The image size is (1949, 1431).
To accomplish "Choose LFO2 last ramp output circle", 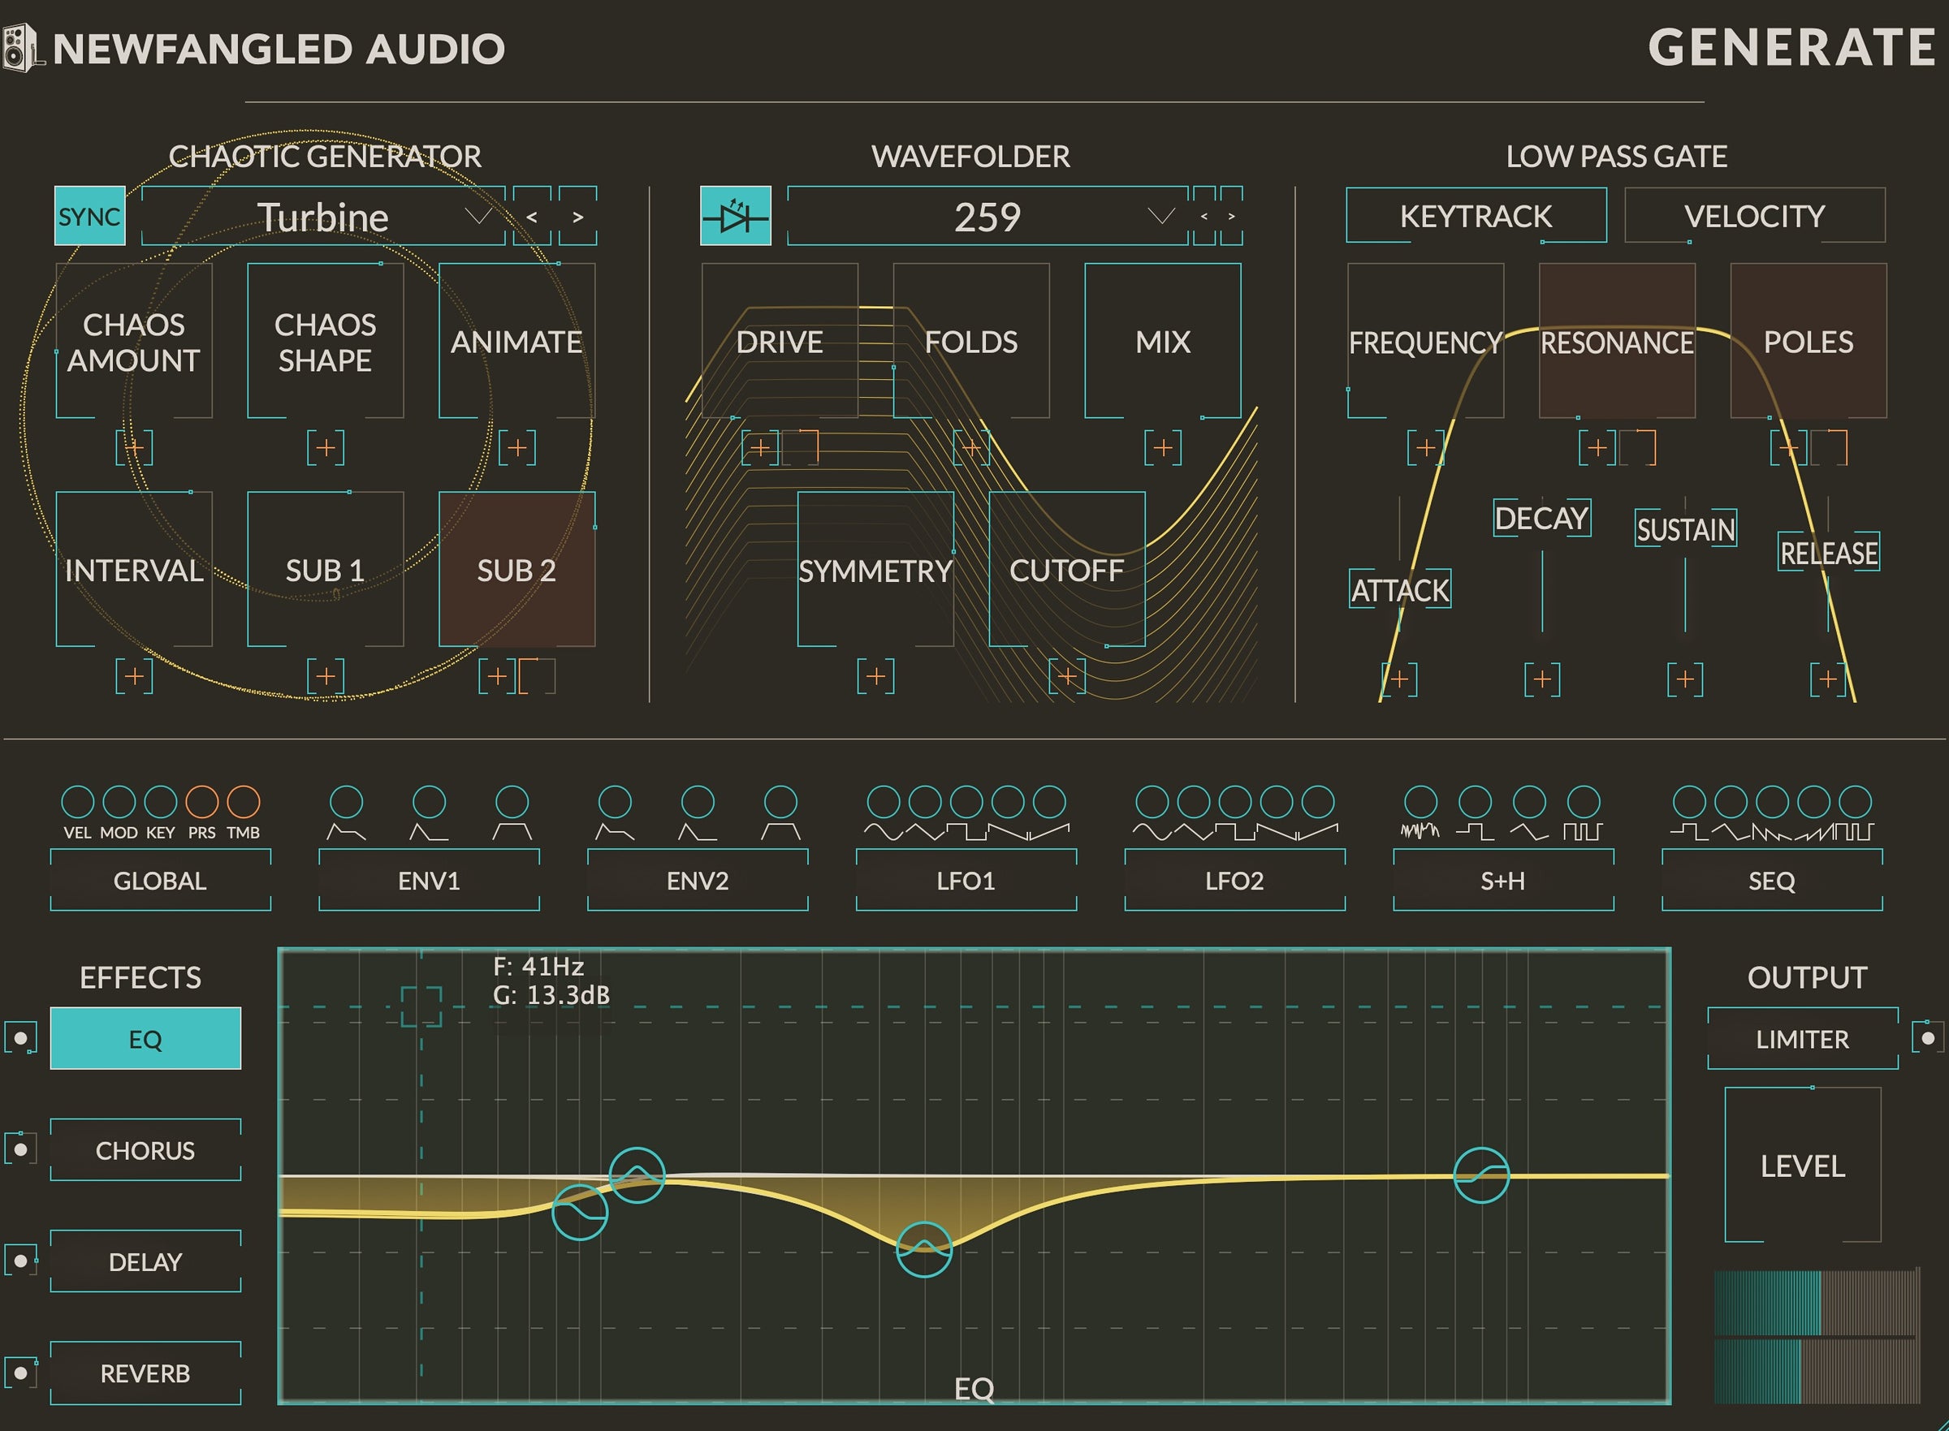I will pyautogui.click(x=1318, y=801).
